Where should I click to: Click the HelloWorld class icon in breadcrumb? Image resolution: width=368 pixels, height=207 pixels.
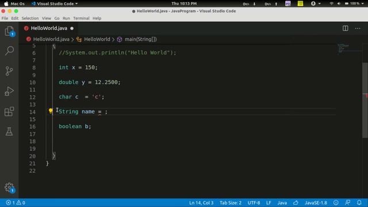point(79,40)
